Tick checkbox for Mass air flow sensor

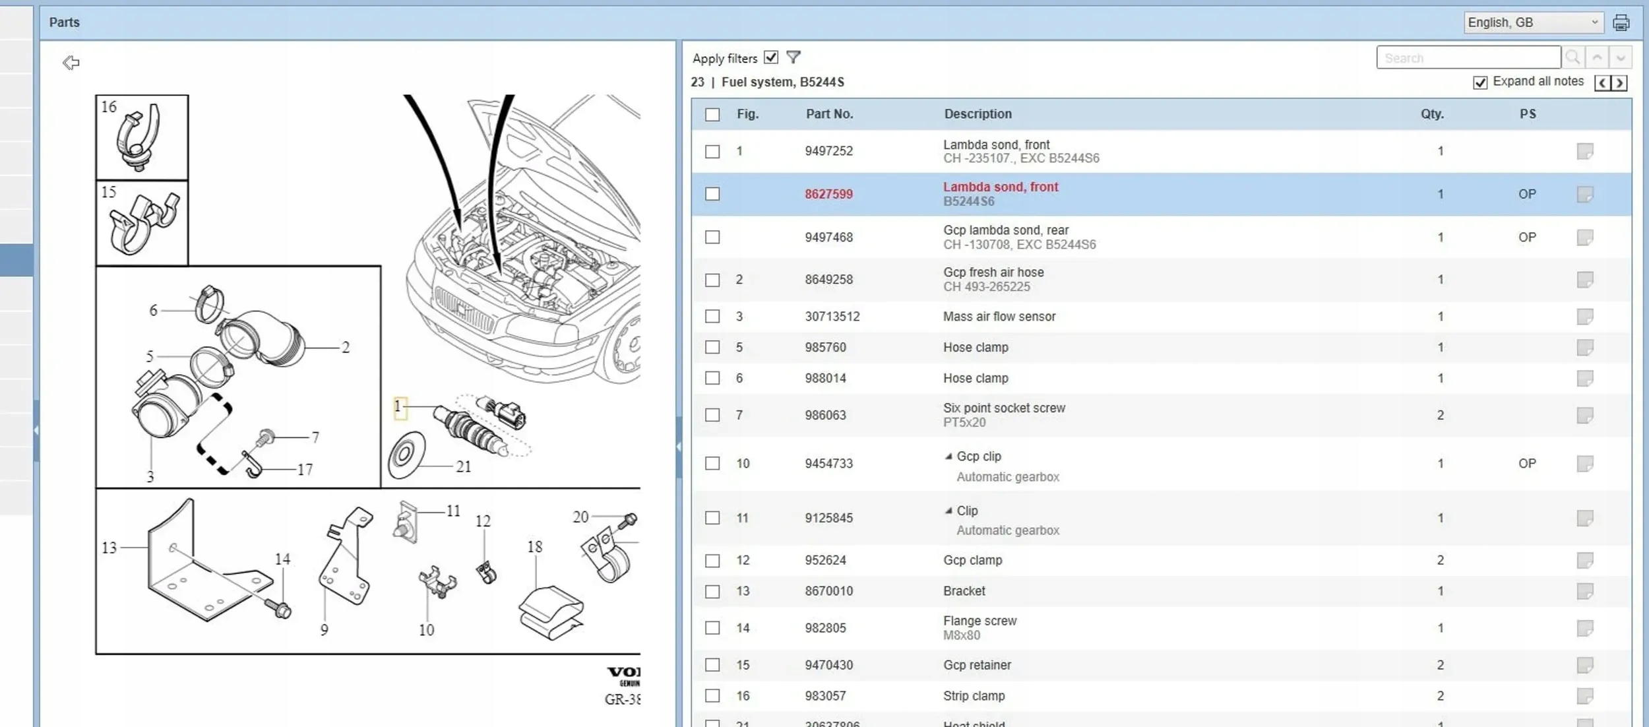tap(712, 317)
